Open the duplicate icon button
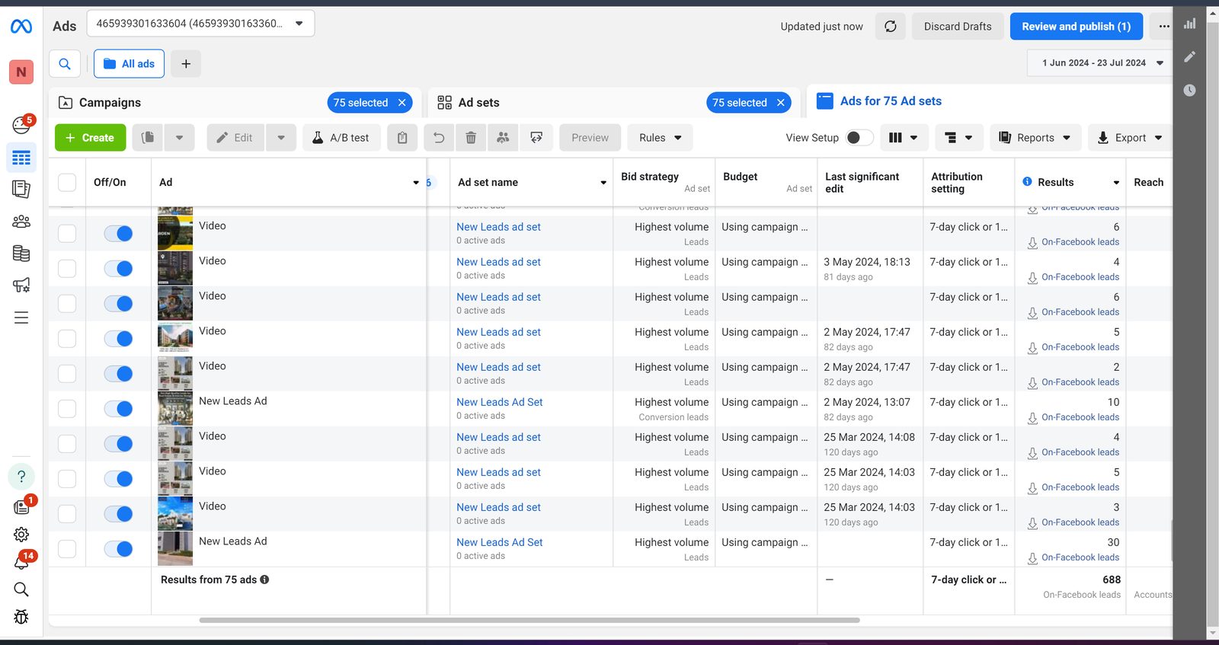This screenshot has width=1219, height=645. (x=148, y=138)
